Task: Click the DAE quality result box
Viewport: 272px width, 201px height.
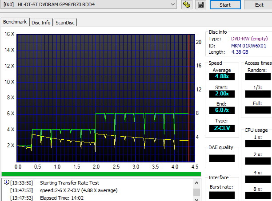Action: tap(222, 158)
